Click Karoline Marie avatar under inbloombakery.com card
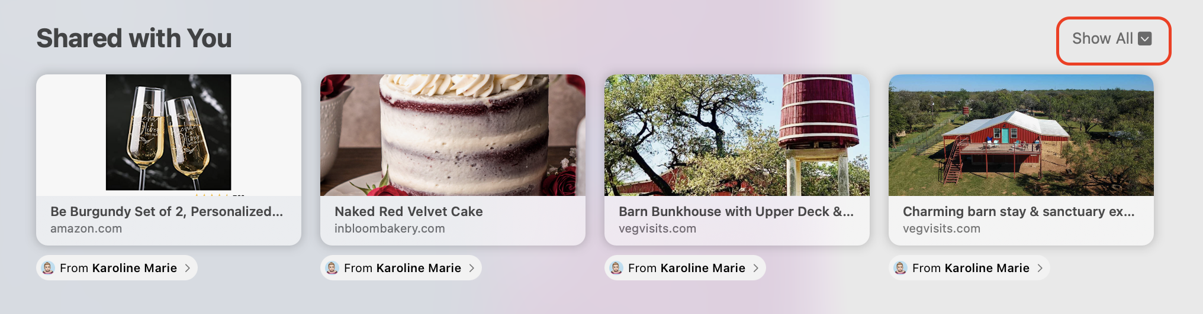1203x314 pixels. click(x=333, y=268)
